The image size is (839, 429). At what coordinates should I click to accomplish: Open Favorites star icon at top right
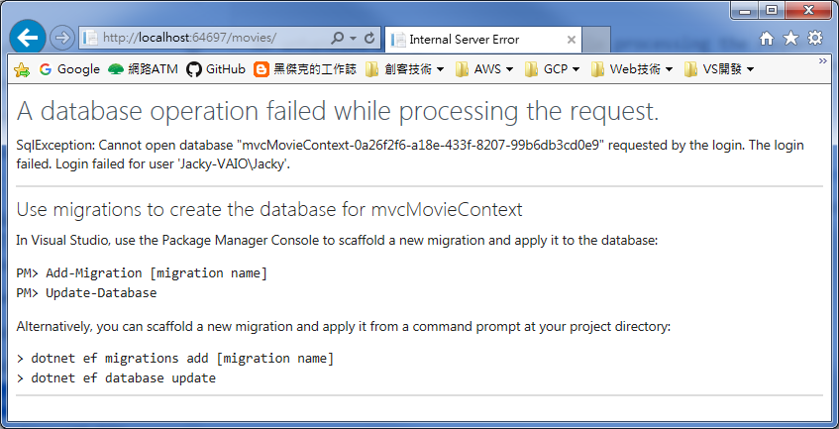[790, 38]
